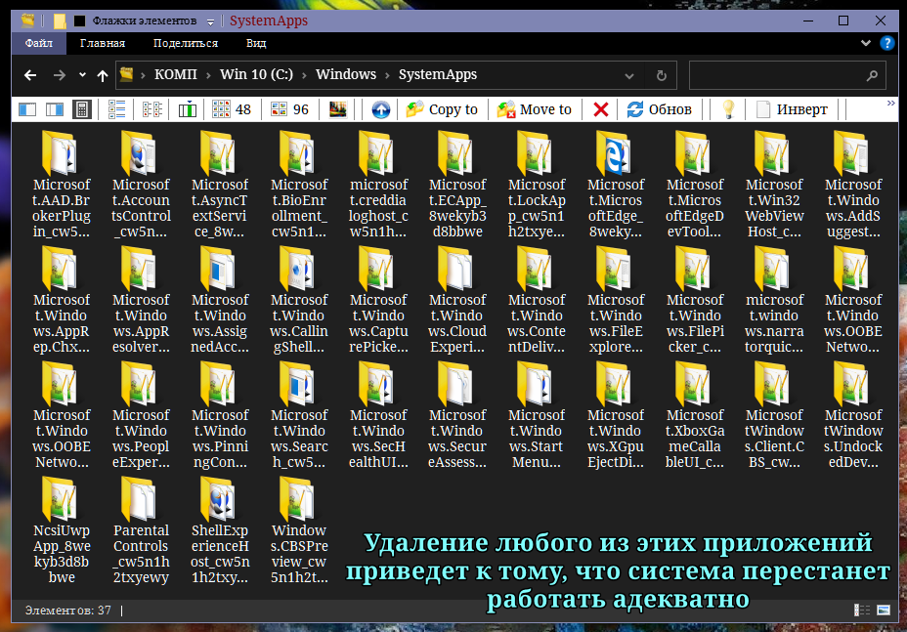Switch to details view icon with checkboxes
The image size is (907, 632).
click(152, 109)
